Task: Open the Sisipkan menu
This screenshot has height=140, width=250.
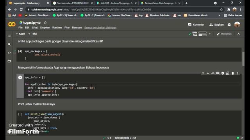Action: click(45, 28)
